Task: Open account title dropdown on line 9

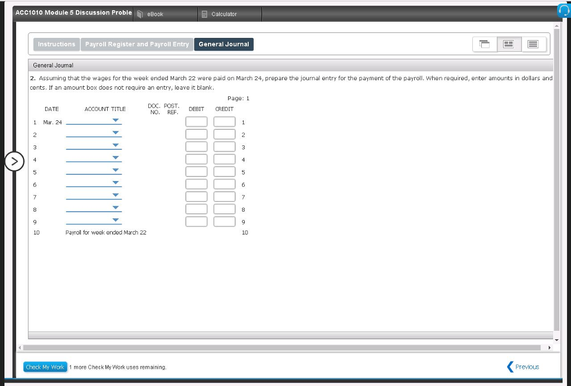Action: point(94,221)
